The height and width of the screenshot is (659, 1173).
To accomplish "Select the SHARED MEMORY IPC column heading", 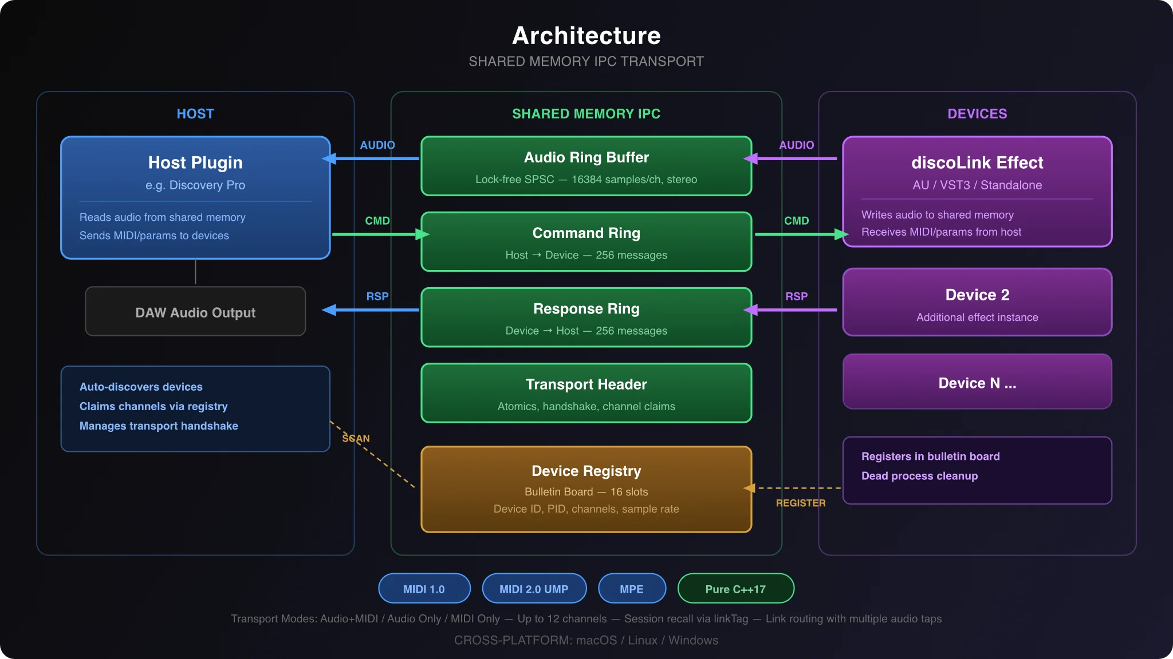I will point(586,114).
